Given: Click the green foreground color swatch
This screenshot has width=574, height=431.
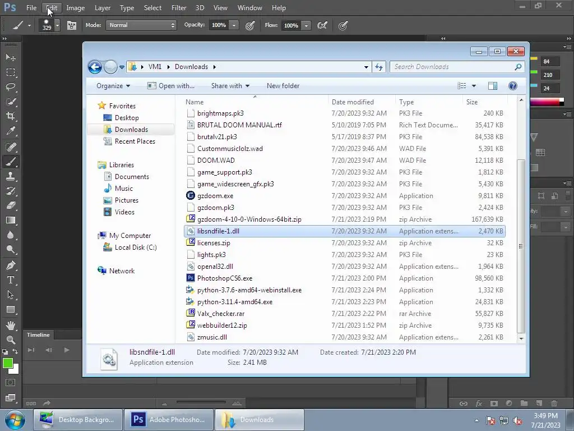Looking at the screenshot, I should point(7,362).
